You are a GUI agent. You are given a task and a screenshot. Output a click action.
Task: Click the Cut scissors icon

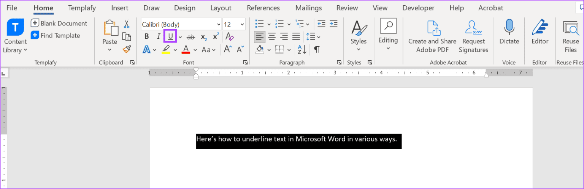[127, 24]
